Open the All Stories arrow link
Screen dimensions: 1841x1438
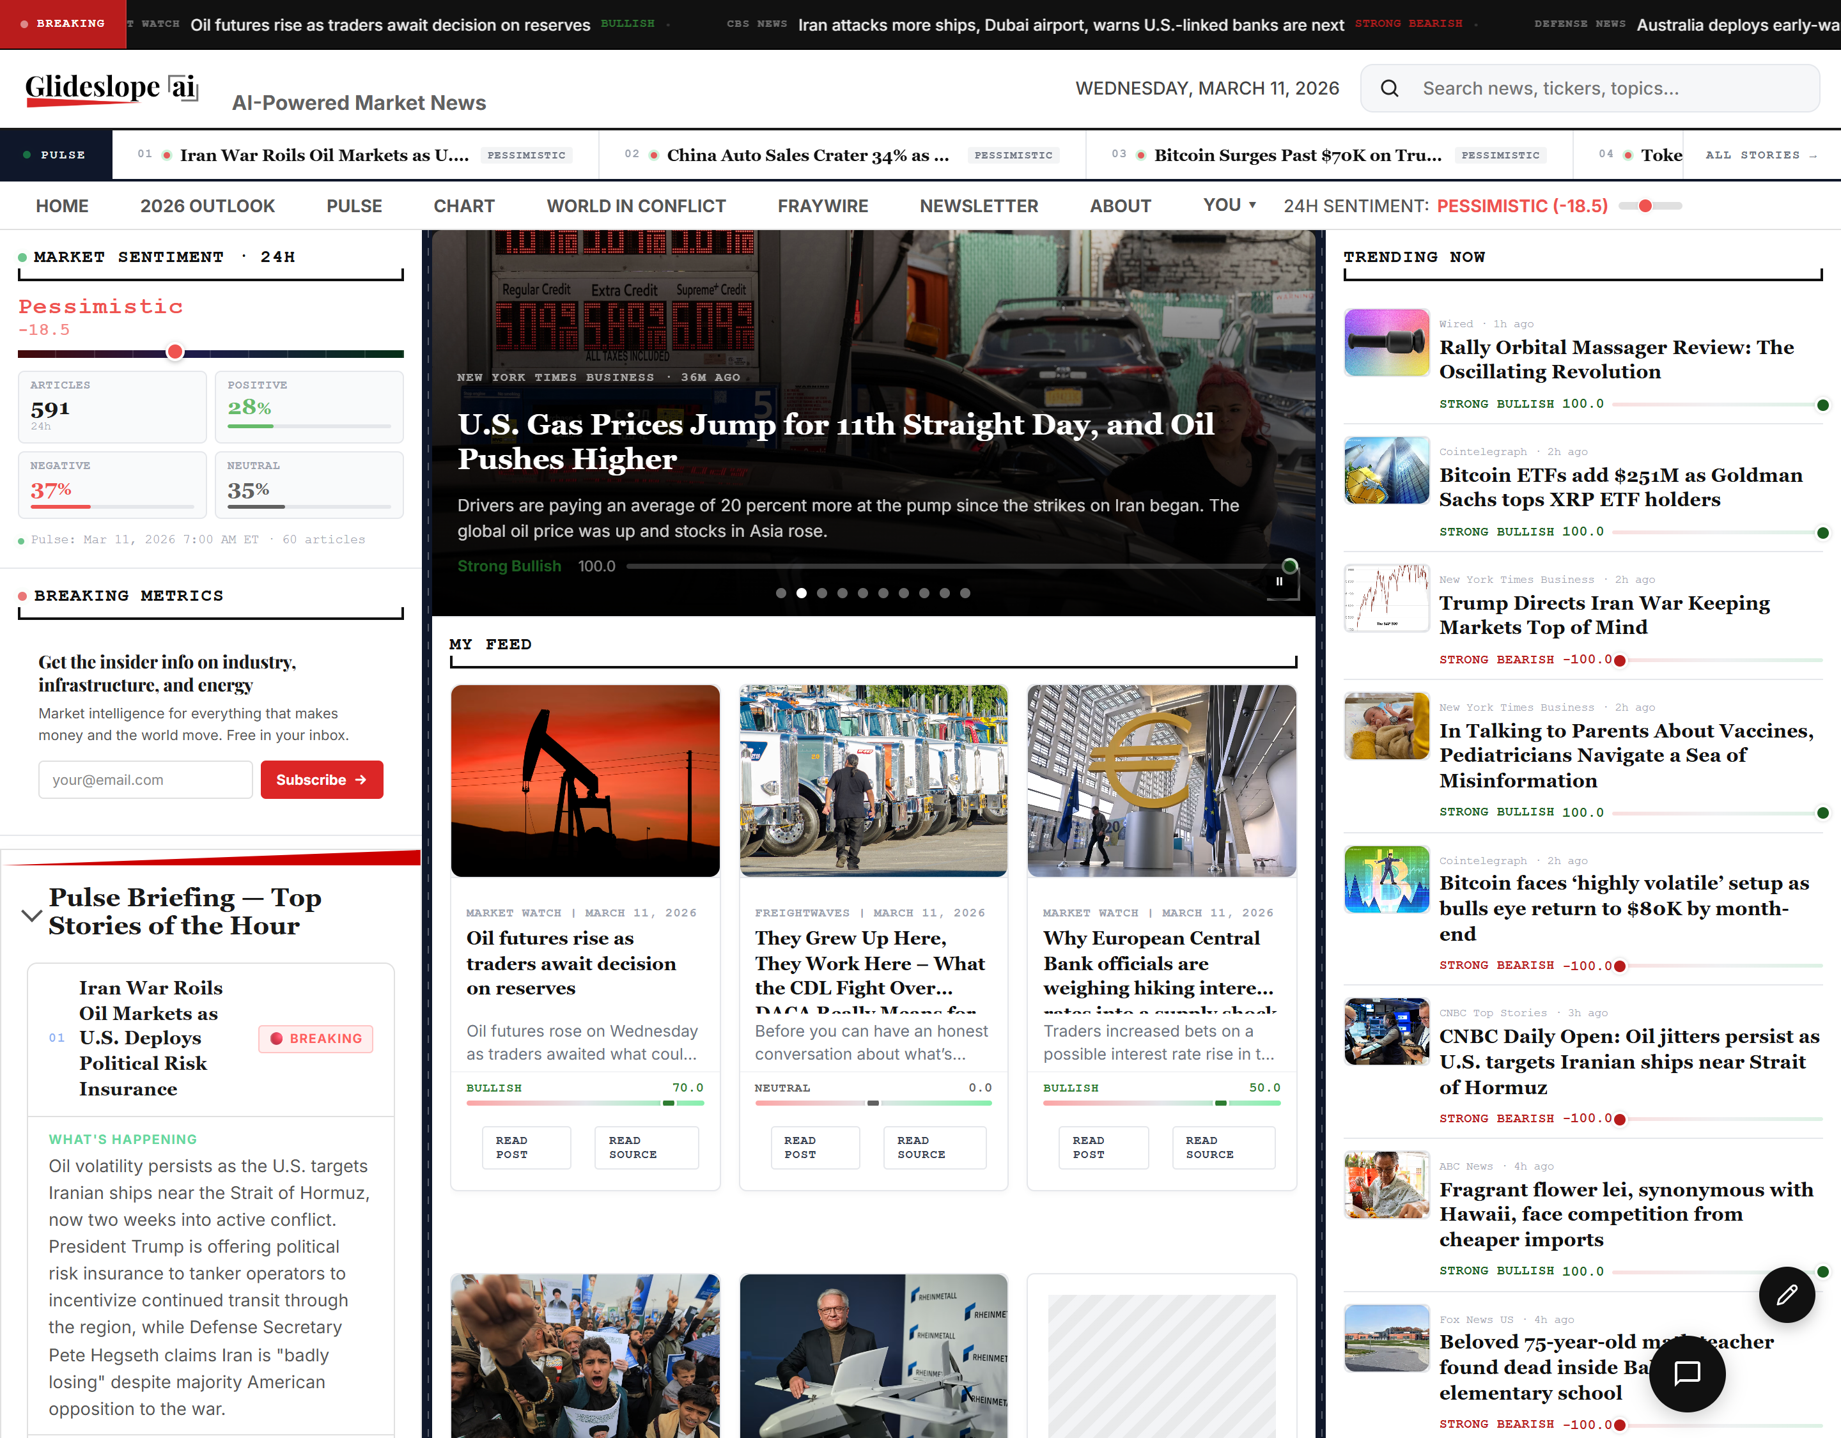pyautogui.click(x=1760, y=155)
